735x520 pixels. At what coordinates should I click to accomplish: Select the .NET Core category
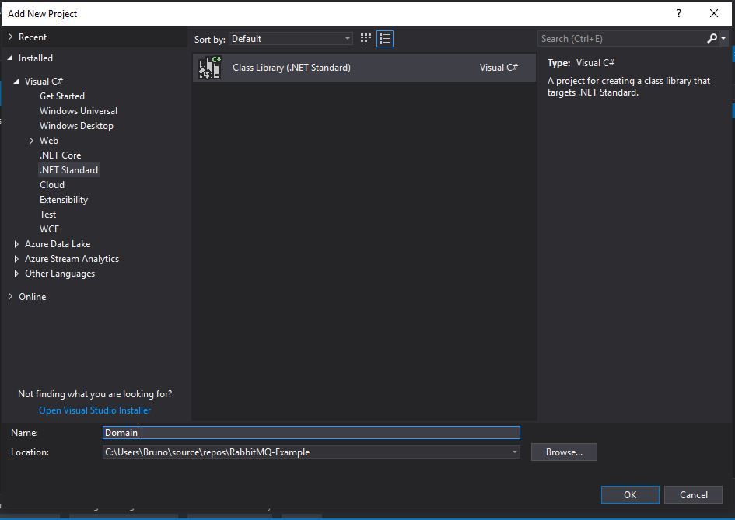[x=61, y=155]
